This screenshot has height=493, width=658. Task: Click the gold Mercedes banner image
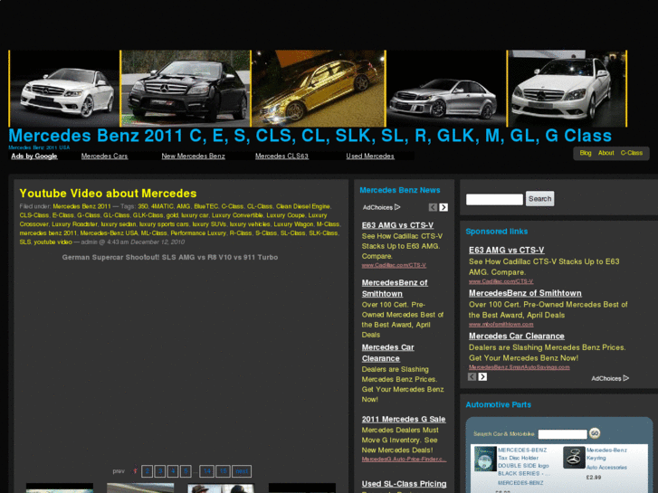coord(318,89)
